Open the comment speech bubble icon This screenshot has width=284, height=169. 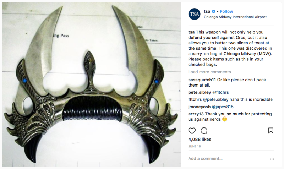click(x=204, y=131)
